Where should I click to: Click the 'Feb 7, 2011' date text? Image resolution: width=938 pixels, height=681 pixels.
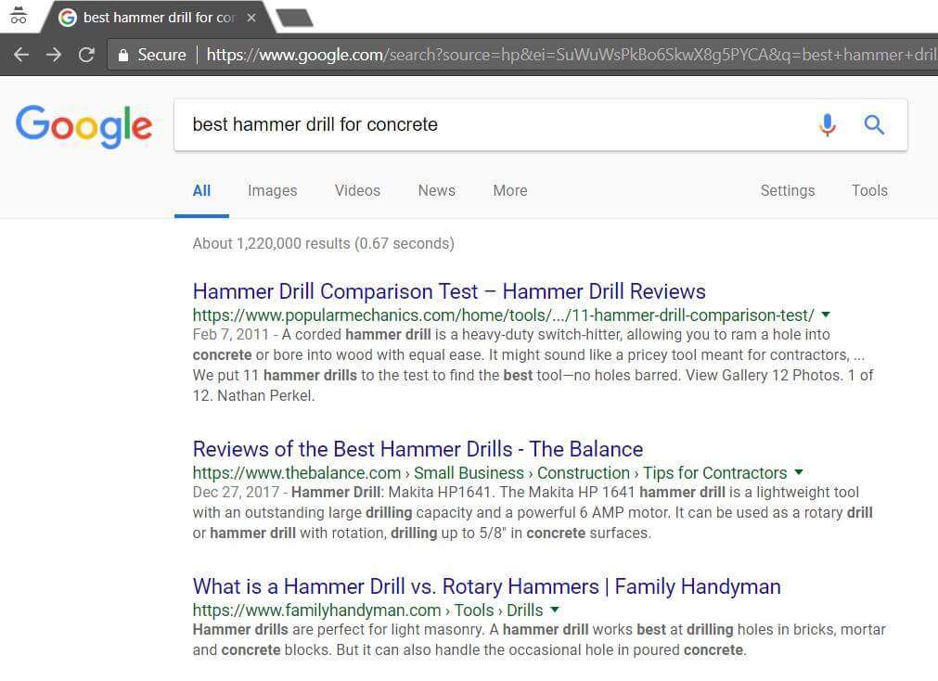click(231, 335)
